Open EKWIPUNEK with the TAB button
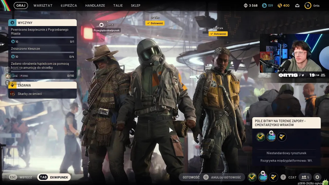Viewport: 329px width, 185px height. tap(54, 177)
